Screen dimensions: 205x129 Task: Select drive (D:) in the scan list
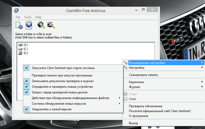[26, 53]
